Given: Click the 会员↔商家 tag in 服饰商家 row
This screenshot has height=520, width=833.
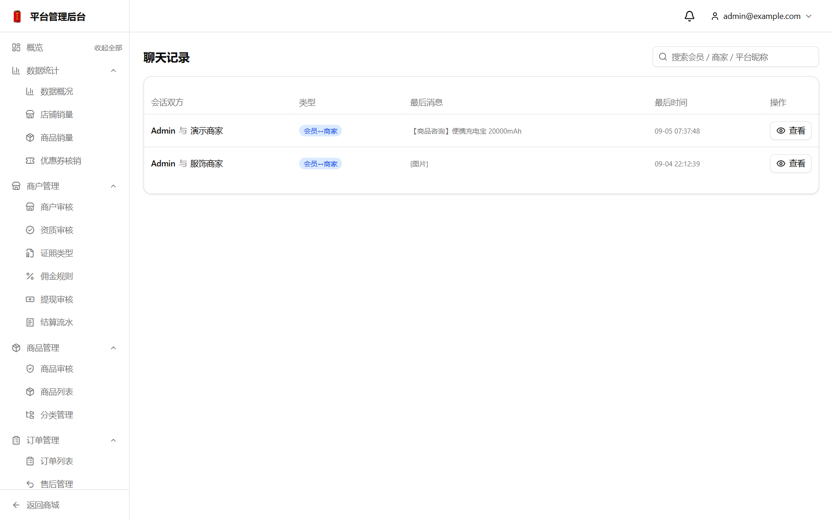Looking at the screenshot, I should click(320, 164).
